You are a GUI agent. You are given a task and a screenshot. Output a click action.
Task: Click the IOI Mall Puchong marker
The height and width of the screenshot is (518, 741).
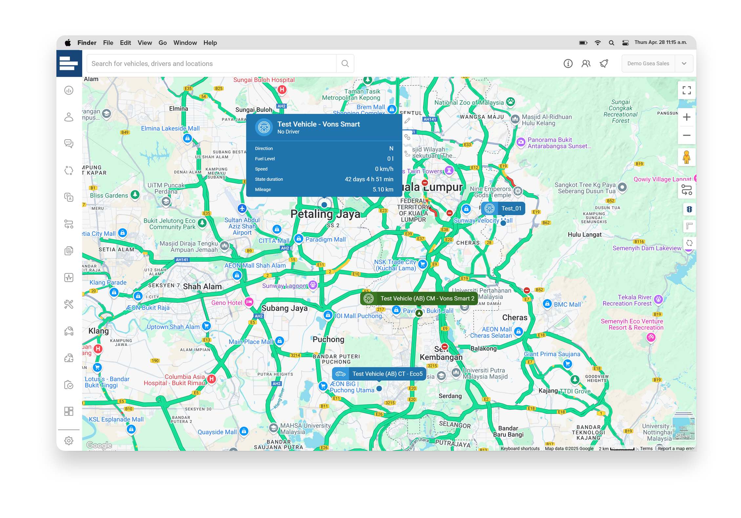tap(328, 315)
